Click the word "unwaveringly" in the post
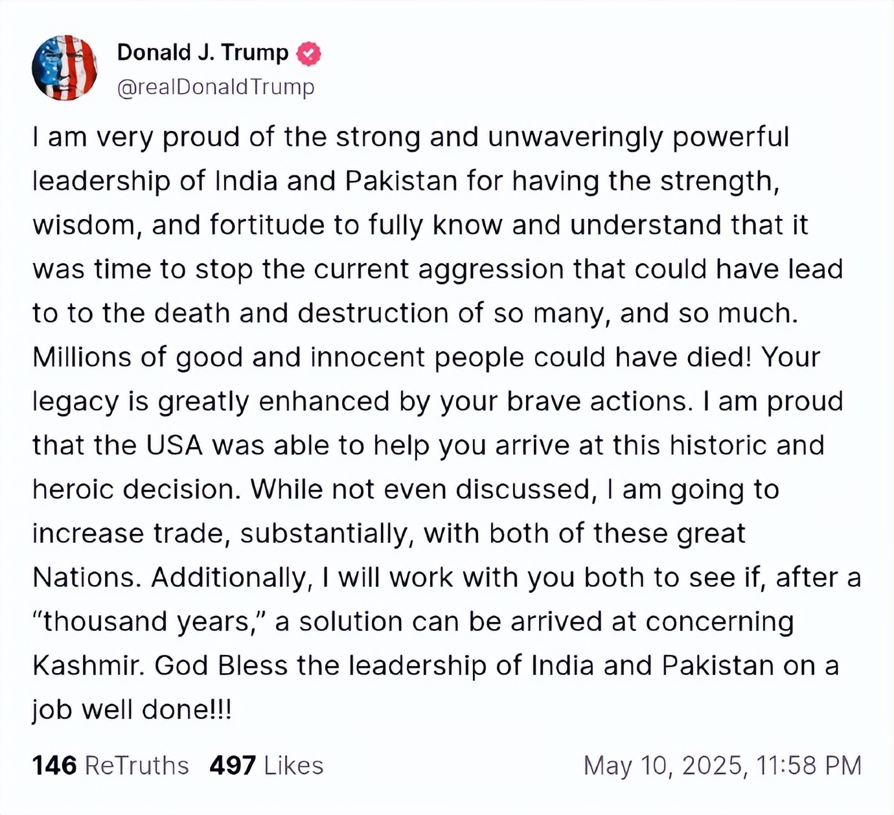The height and width of the screenshot is (815, 894). click(575, 137)
